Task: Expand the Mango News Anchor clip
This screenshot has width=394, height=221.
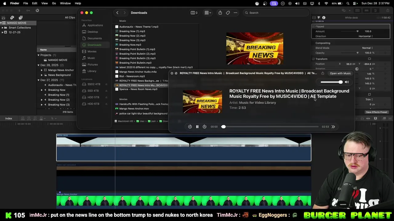Action: click(42, 70)
